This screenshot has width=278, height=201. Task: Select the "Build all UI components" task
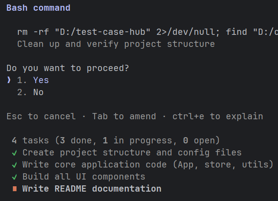tap(84, 177)
